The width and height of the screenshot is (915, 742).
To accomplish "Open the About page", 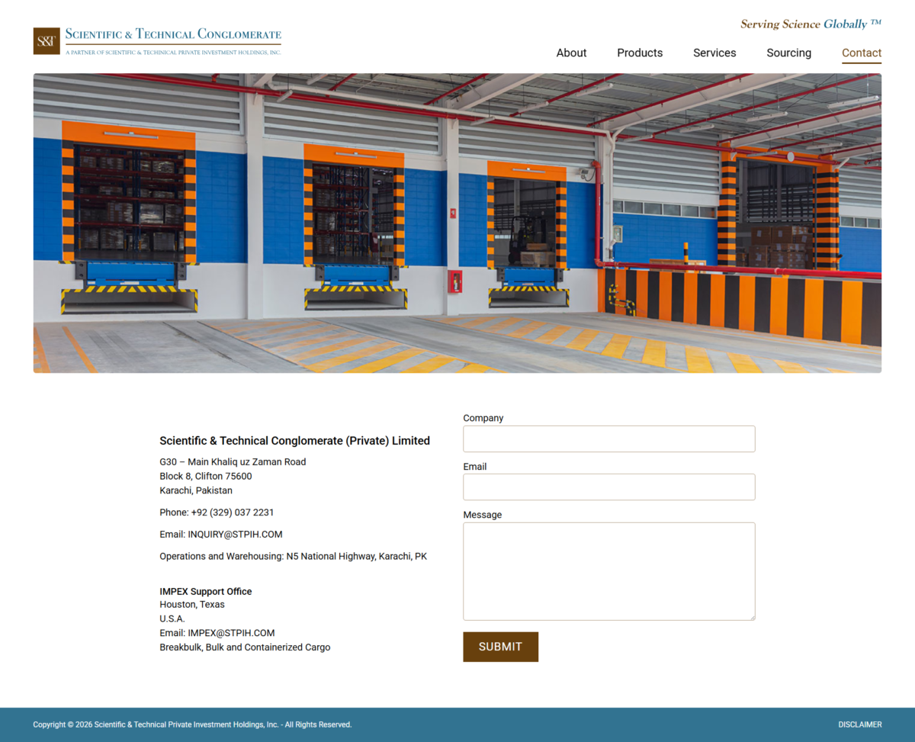I will point(571,53).
